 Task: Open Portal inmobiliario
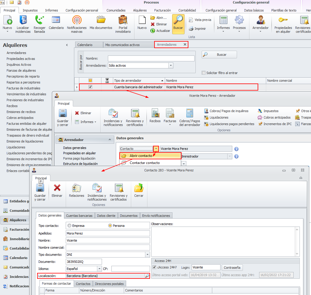pyautogui.click(x=123, y=24)
